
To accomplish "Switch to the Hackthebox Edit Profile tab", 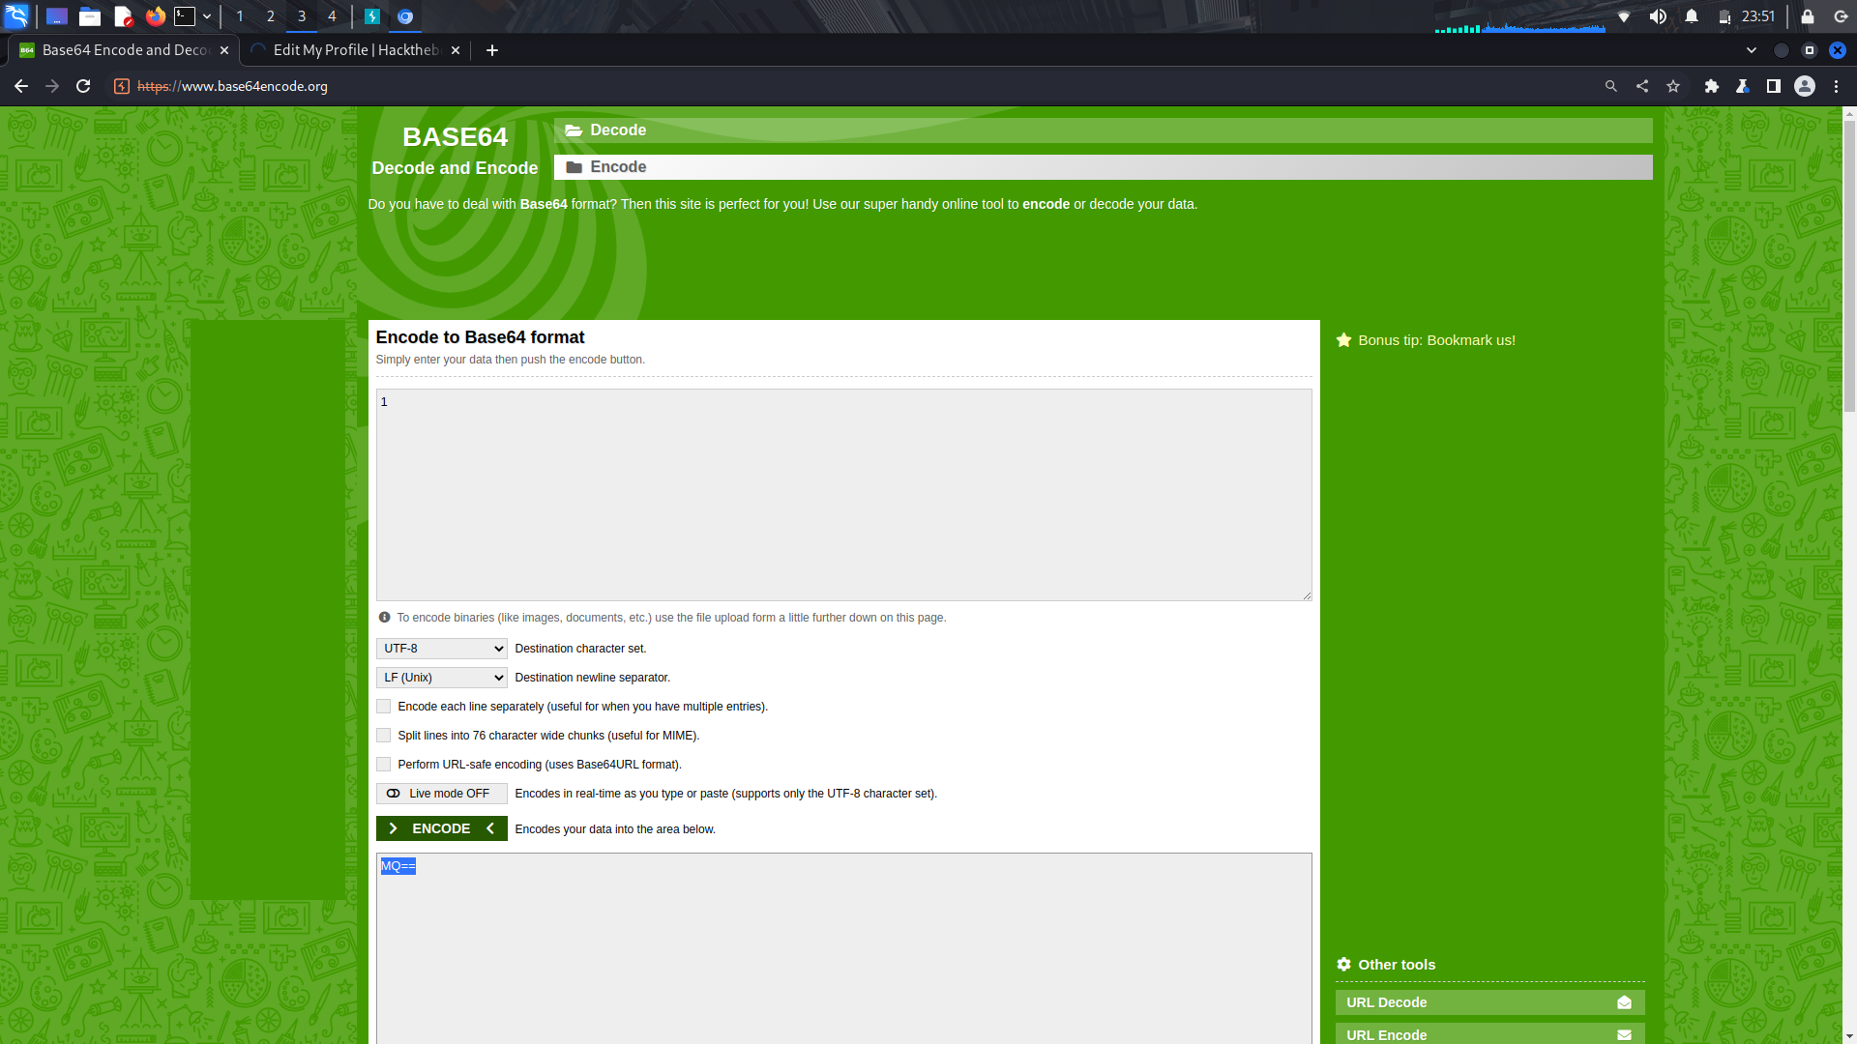I will click(348, 49).
